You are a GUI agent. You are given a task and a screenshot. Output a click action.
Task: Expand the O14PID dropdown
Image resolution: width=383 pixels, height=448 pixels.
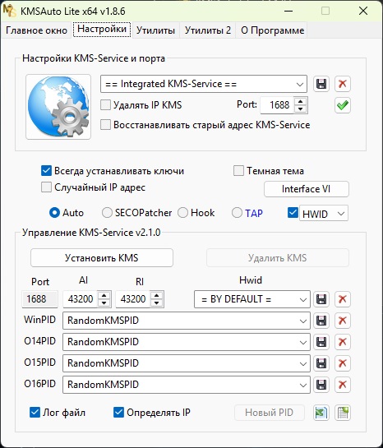click(x=187, y=342)
